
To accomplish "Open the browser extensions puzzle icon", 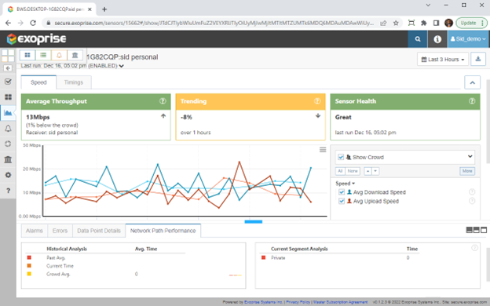I will 424,23.
